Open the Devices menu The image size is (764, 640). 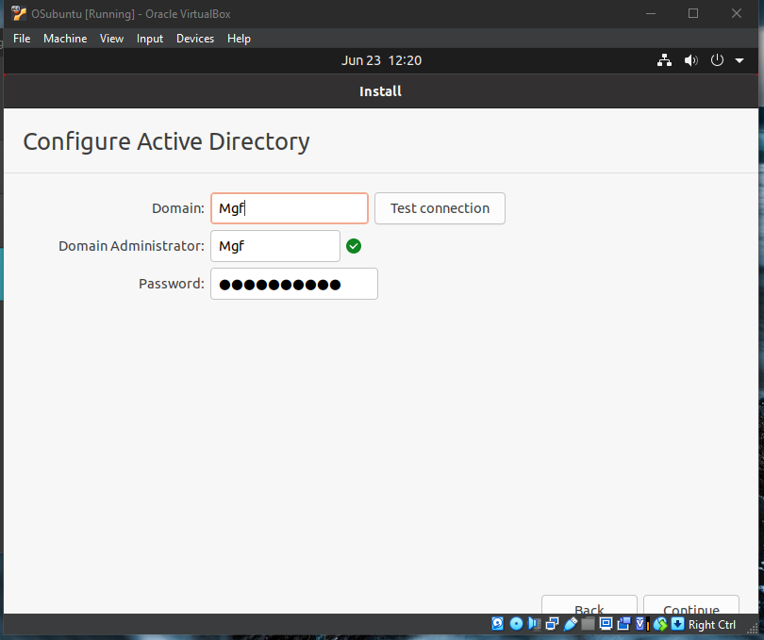pos(195,39)
